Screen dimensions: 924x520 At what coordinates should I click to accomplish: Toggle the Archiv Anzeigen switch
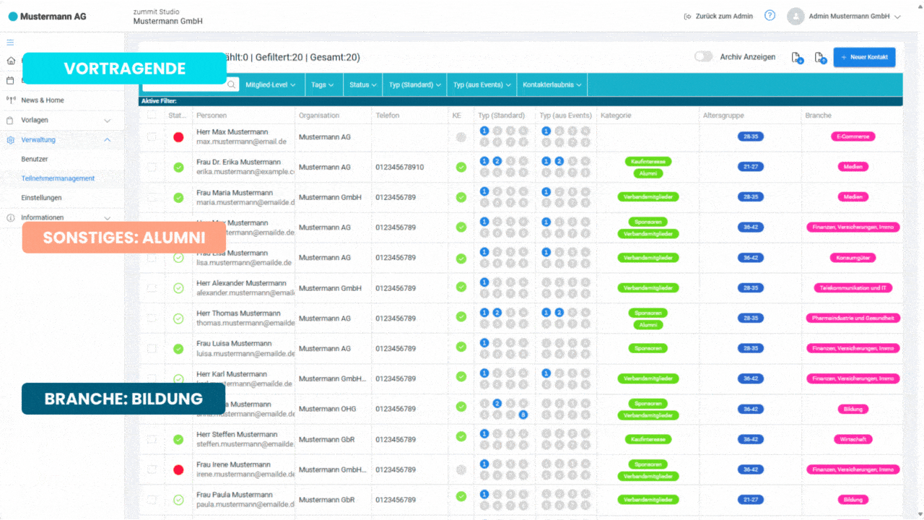pyautogui.click(x=703, y=56)
